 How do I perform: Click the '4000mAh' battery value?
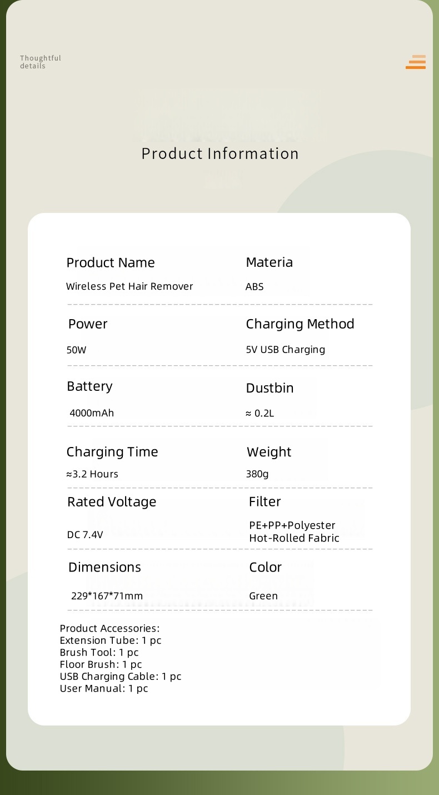pyautogui.click(x=92, y=413)
